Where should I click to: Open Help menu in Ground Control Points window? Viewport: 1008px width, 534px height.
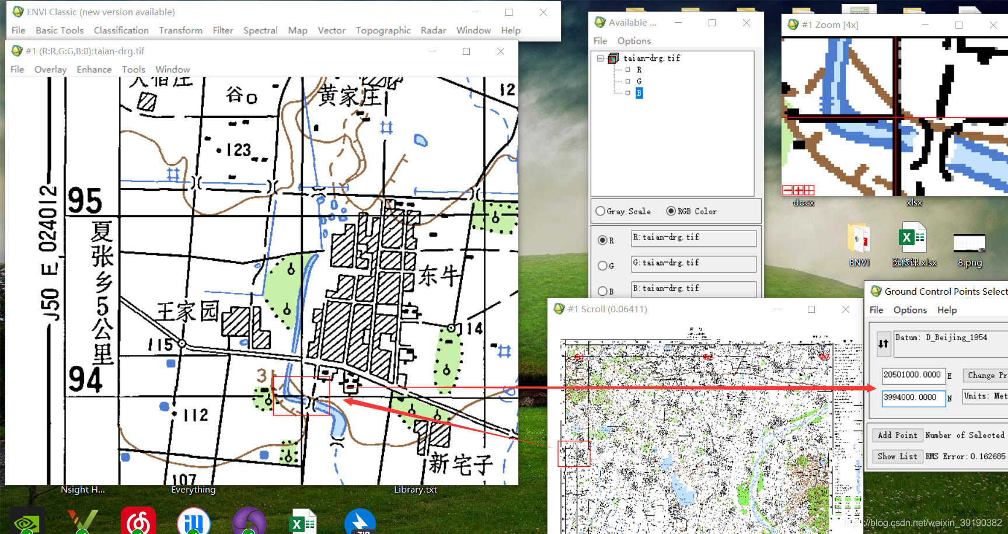click(947, 310)
